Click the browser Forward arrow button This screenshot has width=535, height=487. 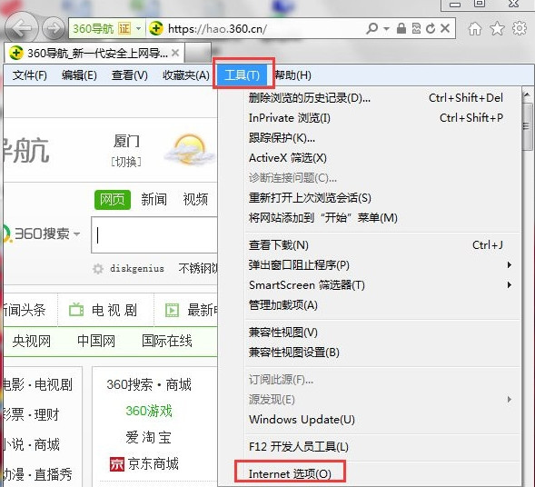(x=54, y=28)
